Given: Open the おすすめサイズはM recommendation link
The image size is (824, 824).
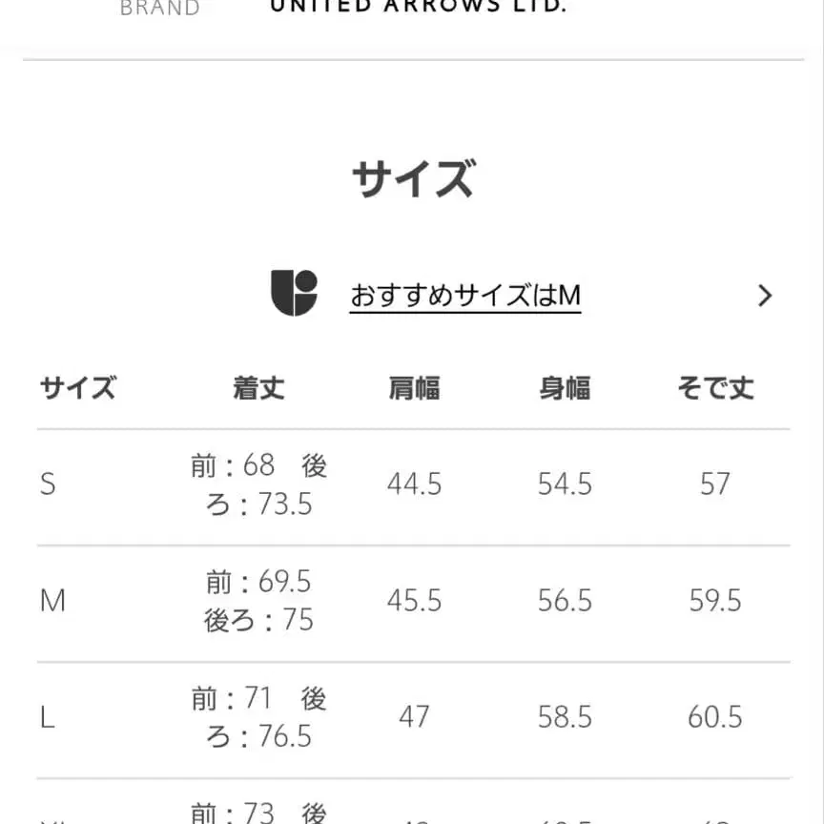Looking at the screenshot, I should (464, 296).
